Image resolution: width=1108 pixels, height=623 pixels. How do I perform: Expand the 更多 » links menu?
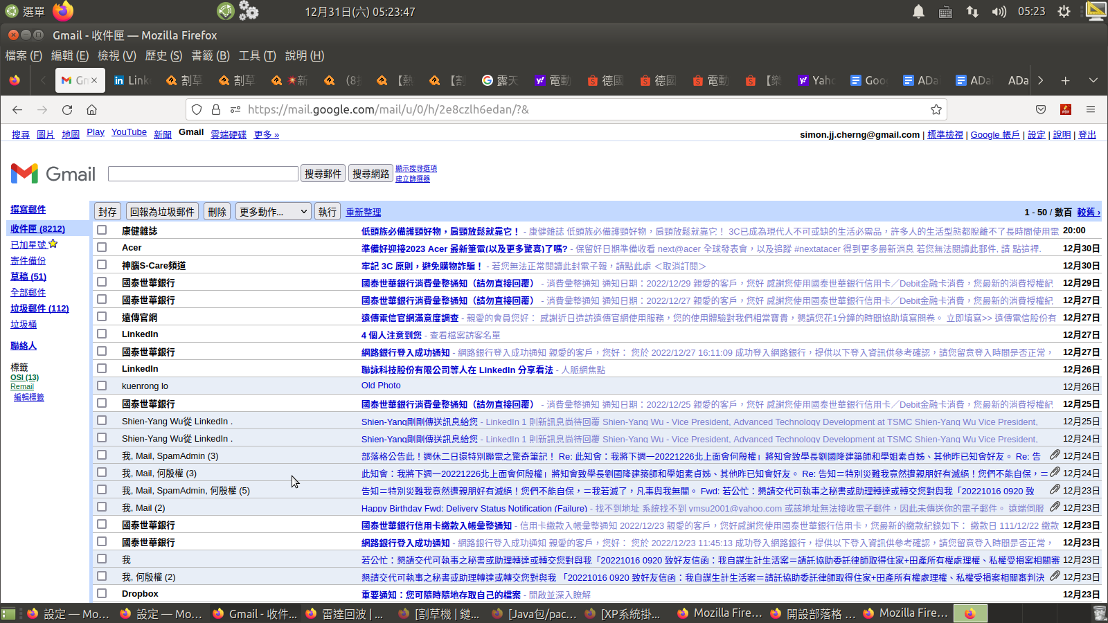(x=266, y=134)
